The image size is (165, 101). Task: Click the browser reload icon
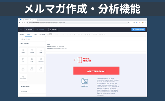(25, 23)
